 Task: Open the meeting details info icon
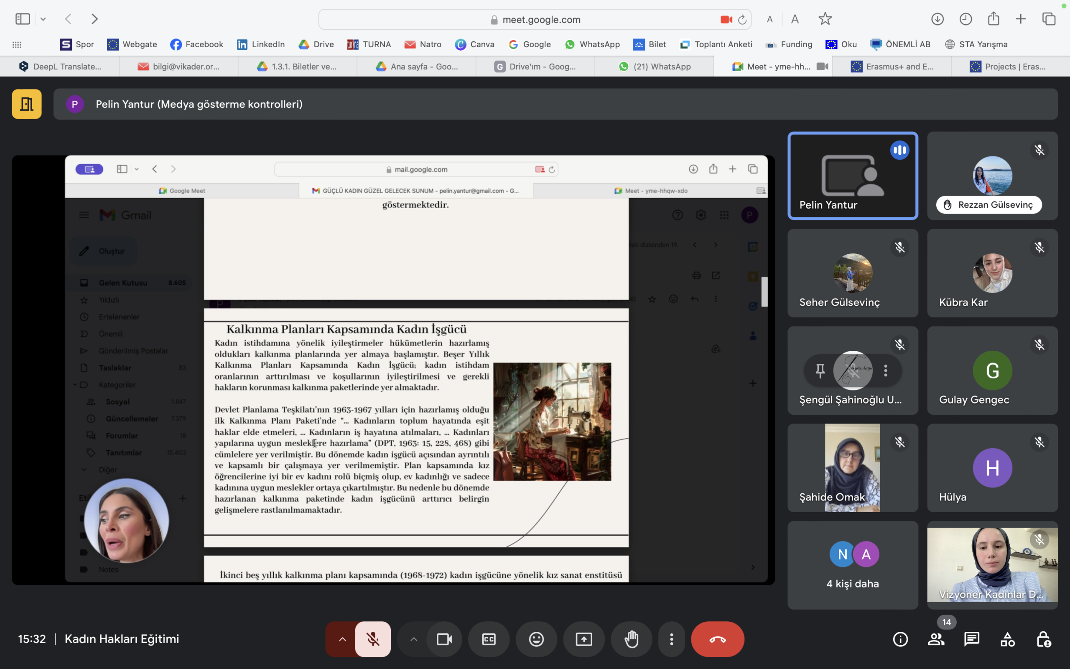[900, 639]
